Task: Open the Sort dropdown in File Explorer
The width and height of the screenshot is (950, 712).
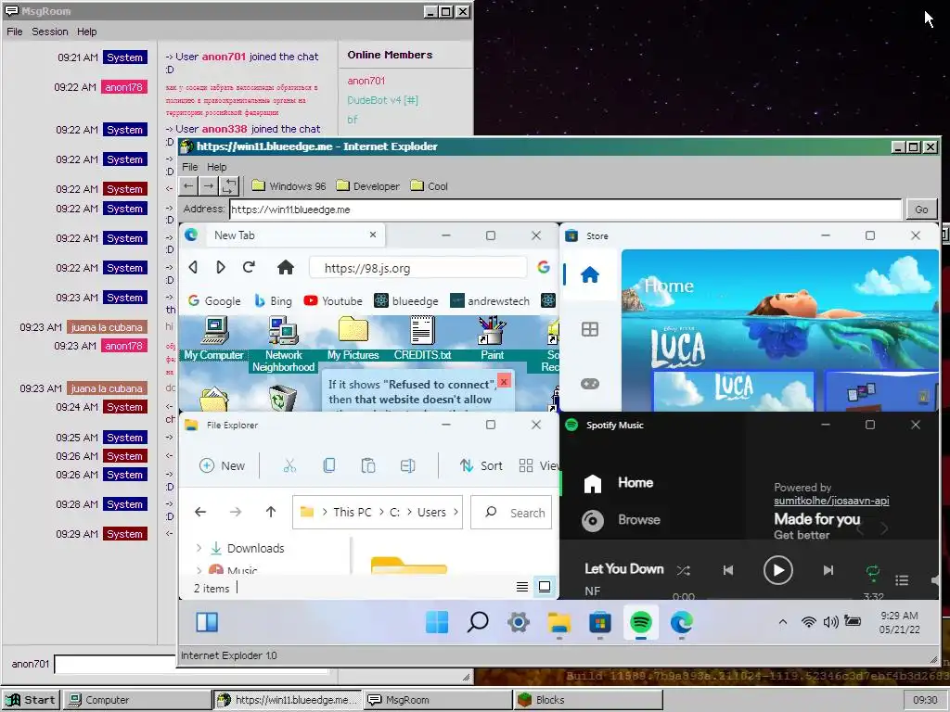Action: 481,465
